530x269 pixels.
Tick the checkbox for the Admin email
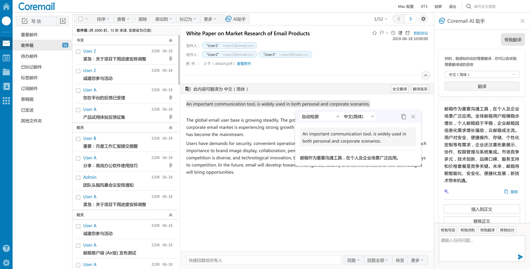[78, 178]
